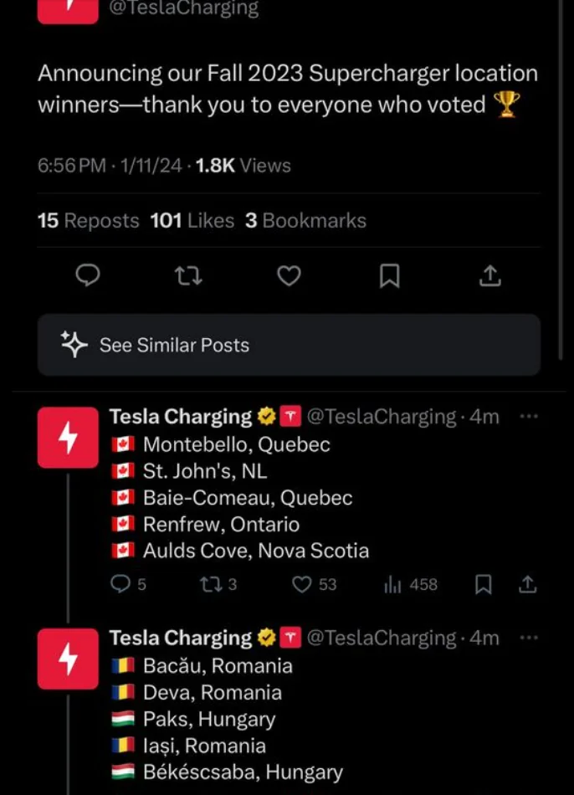Open more options on Romania locations reply

pos(528,638)
